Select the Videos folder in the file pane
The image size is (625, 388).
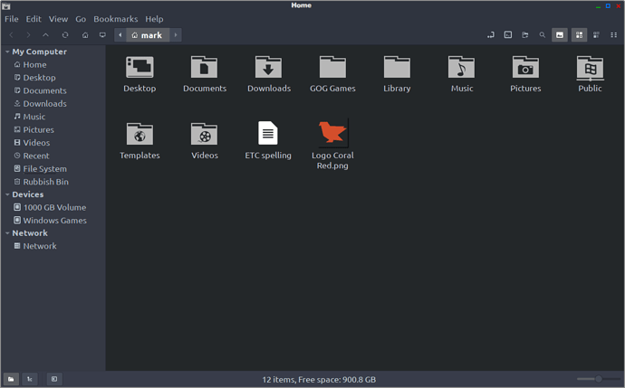coord(205,140)
